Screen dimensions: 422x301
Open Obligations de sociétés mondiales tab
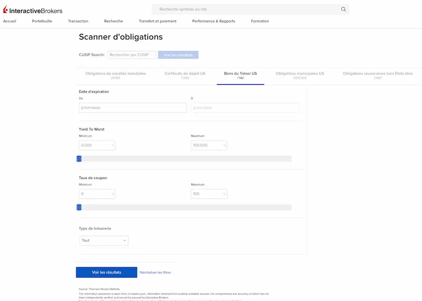click(x=115, y=75)
